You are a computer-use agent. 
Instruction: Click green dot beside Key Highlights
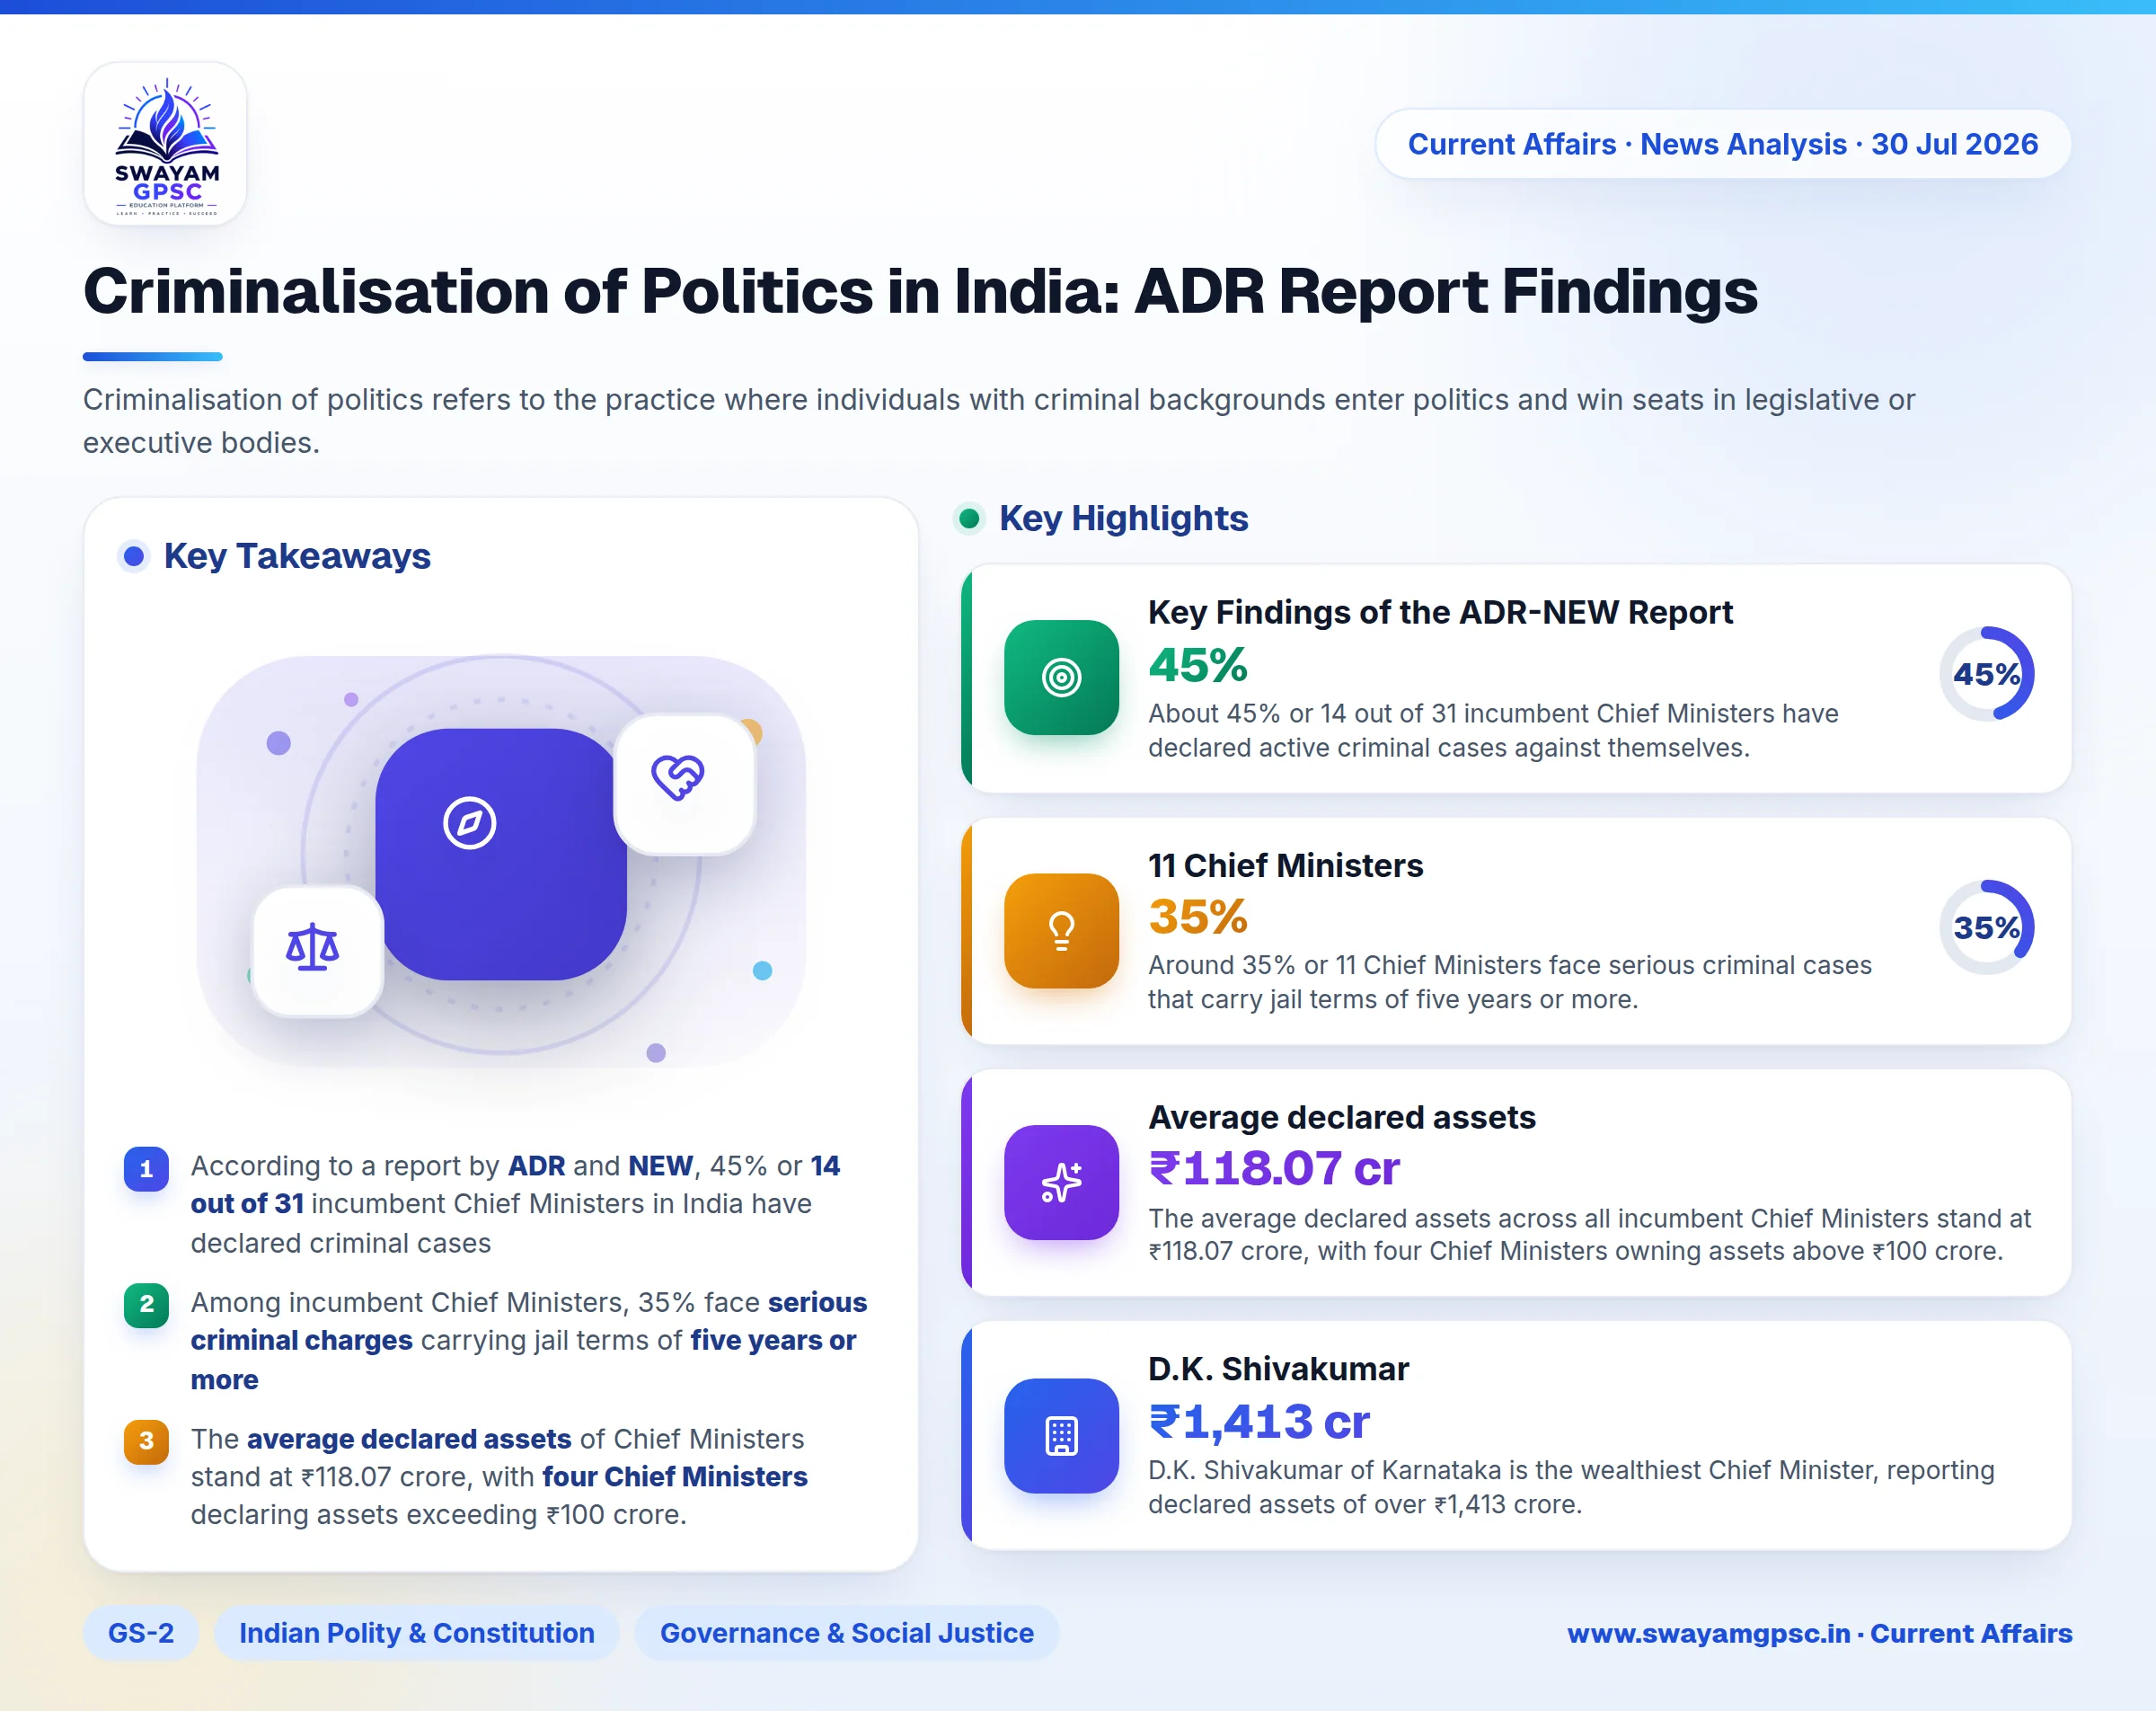coord(968,519)
